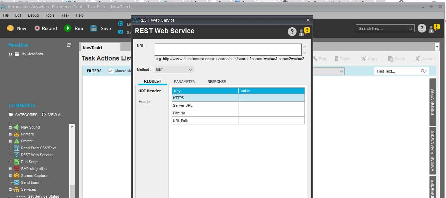Click the My MetaBots folder icon
Viewport: 446px width, 198px height.
(17, 54)
